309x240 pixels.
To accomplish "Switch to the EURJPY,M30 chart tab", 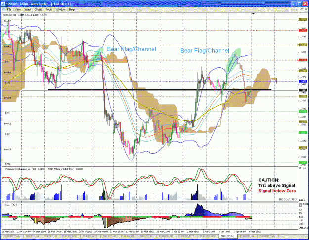I will click(x=70, y=236).
